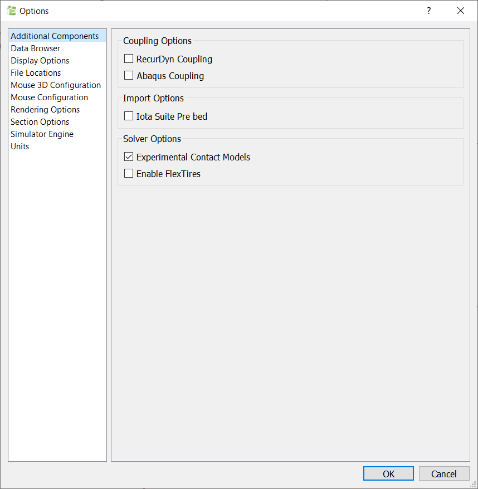Tick the Enable FlexTires checkbox
Screen dimensions: 478x489
[129, 174]
